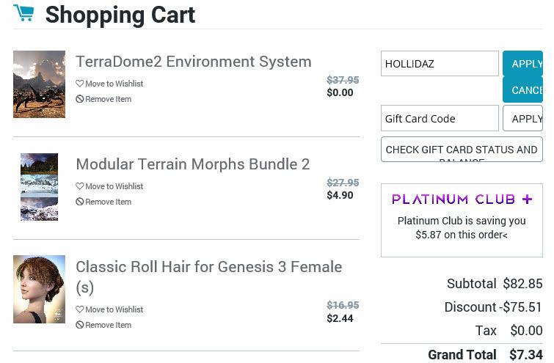The width and height of the screenshot is (554, 363).
Task: Open TerraDome2 Environment System product thumbnail
Action: (39, 84)
